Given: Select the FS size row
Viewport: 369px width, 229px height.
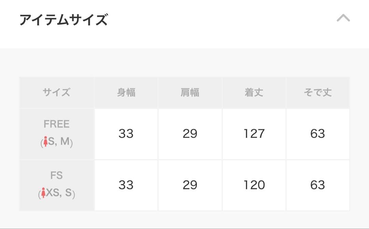Looking at the screenshot, I should point(56,185).
